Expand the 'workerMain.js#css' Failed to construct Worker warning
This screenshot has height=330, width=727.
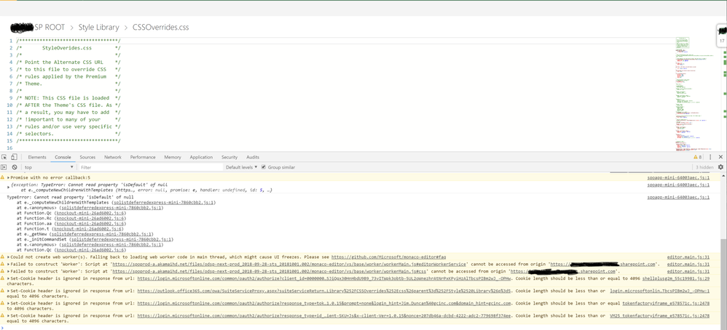pos(8,271)
